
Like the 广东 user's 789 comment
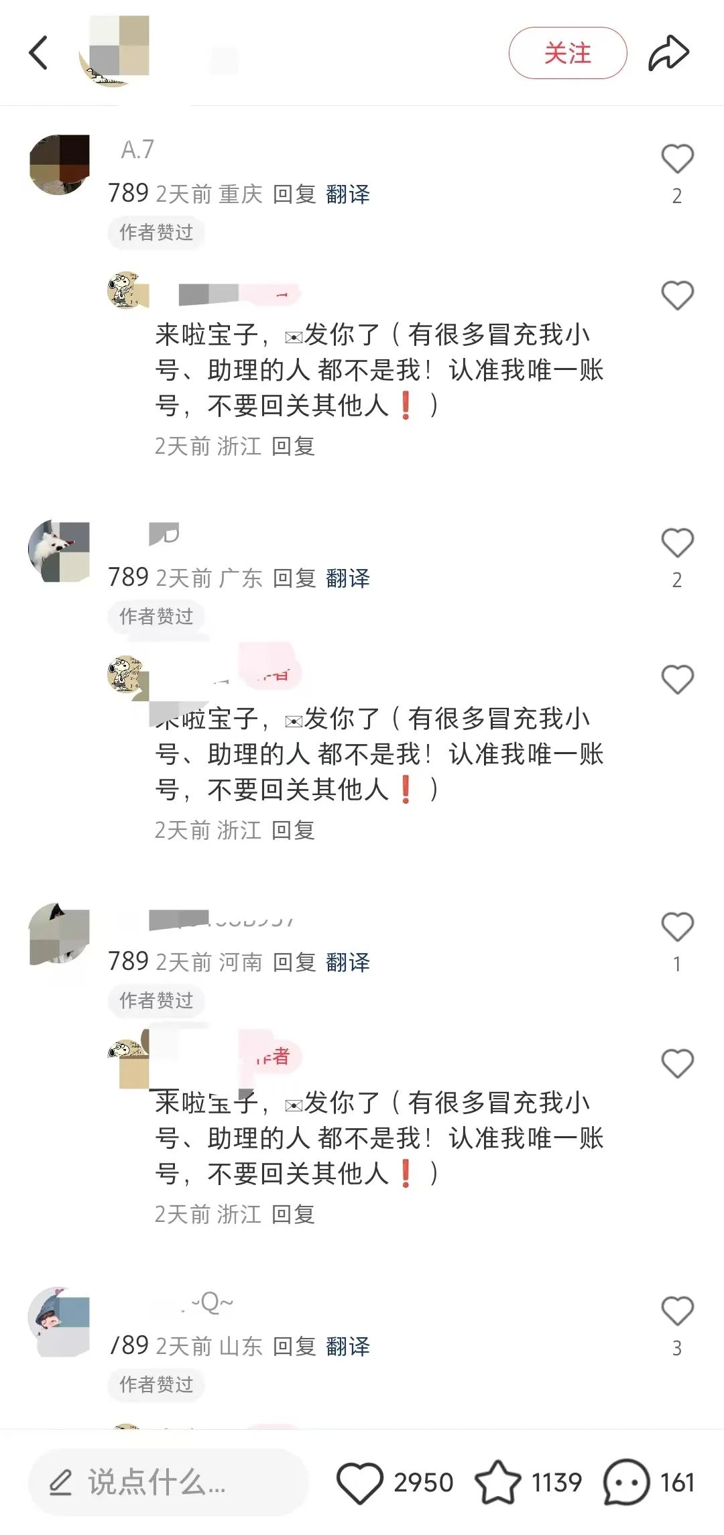click(x=677, y=543)
